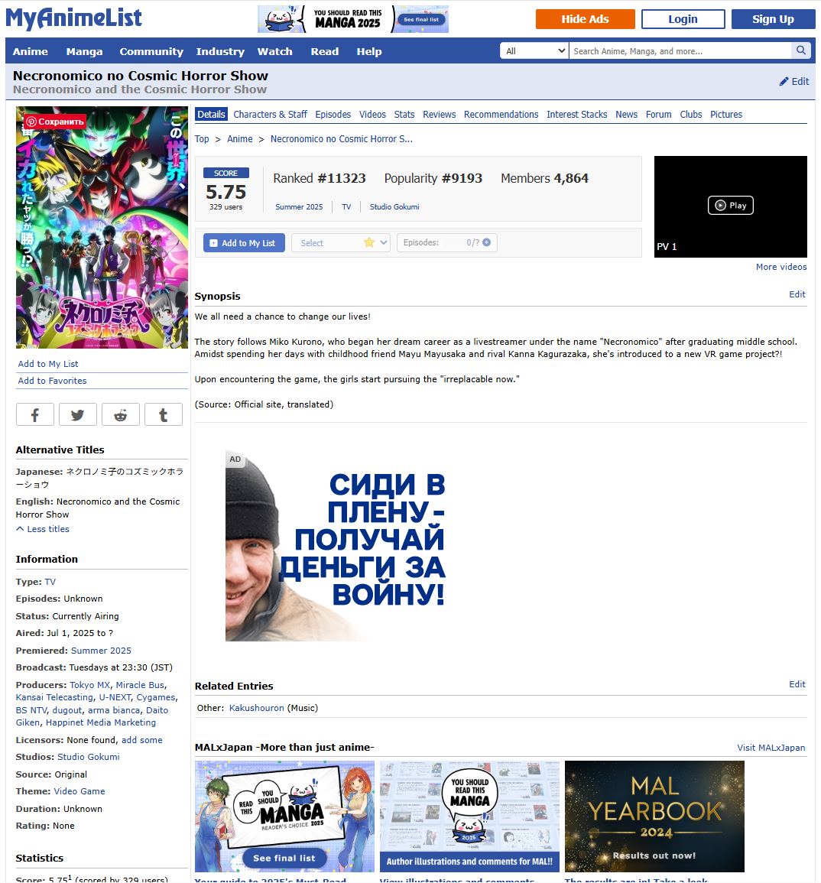Image resolution: width=821 pixels, height=883 pixels.
Task: Click the Anime breadcrumb link
Action: pyautogui.click(x=240, y=139)
